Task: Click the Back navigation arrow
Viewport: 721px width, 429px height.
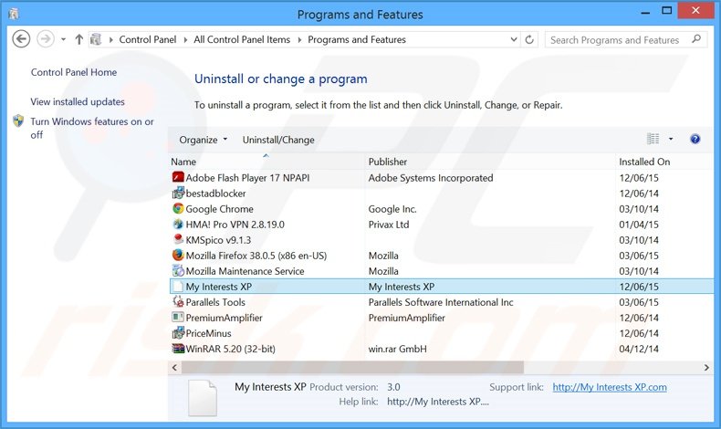Action: point(21,39)
